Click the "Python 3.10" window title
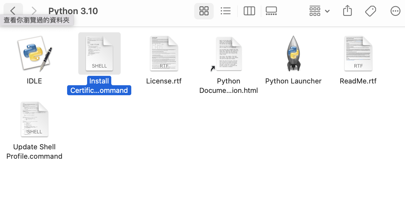Viewport: 405px width, 221px height. coord(73,11)
